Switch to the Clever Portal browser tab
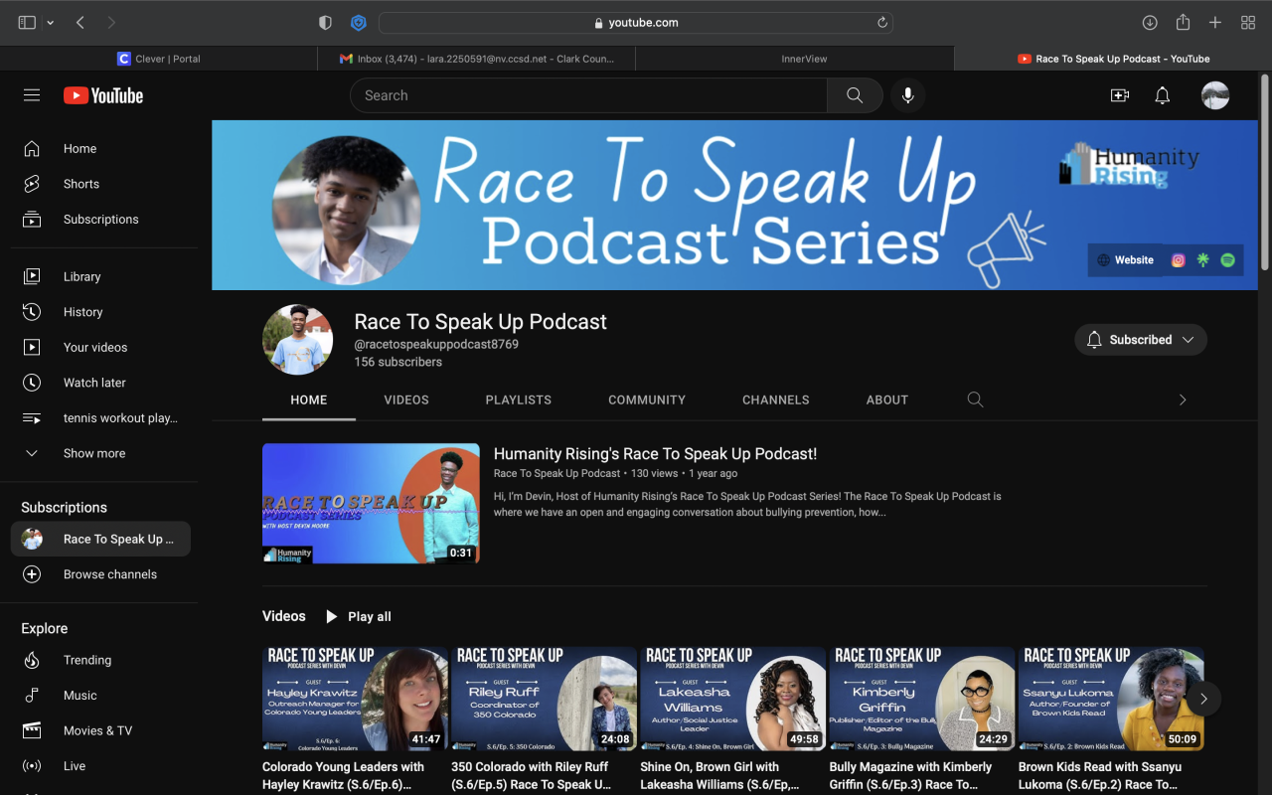The image size is (1272, 795). click(x=159, y=59)
